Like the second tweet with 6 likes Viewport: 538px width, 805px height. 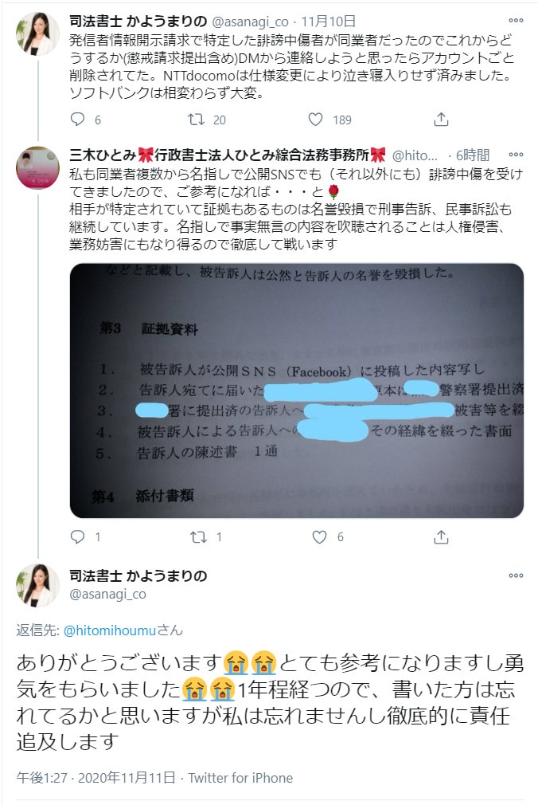point(319,536)
